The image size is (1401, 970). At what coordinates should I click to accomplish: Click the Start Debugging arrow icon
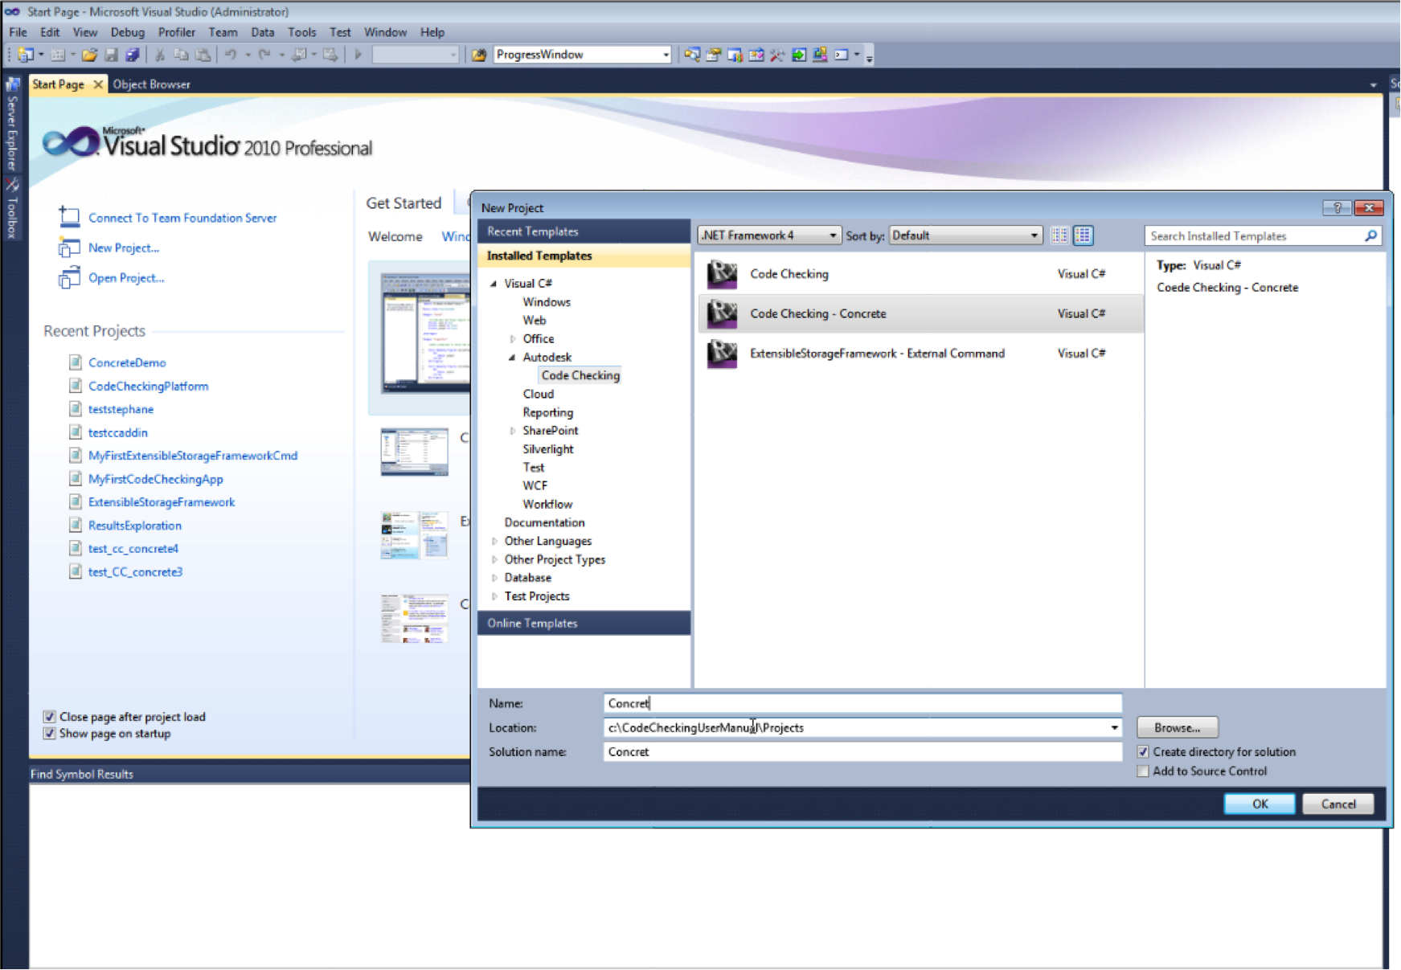[358, 54]
